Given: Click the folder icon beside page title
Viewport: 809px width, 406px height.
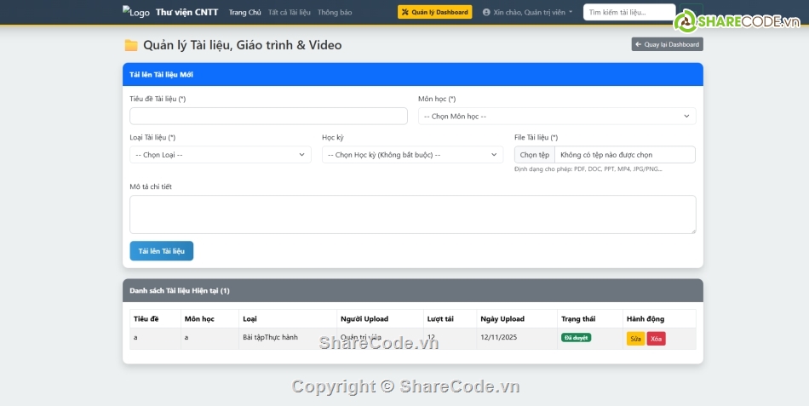Looking at the screenshot, I should click(131, 45).
